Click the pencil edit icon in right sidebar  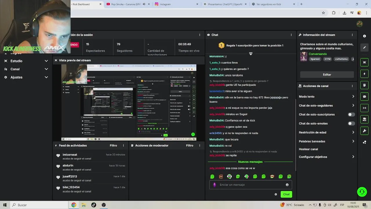pyautogui.click(x=364, y=47)
